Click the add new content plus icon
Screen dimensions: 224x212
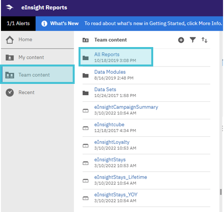pyautogui.click(x=181, y=40)
